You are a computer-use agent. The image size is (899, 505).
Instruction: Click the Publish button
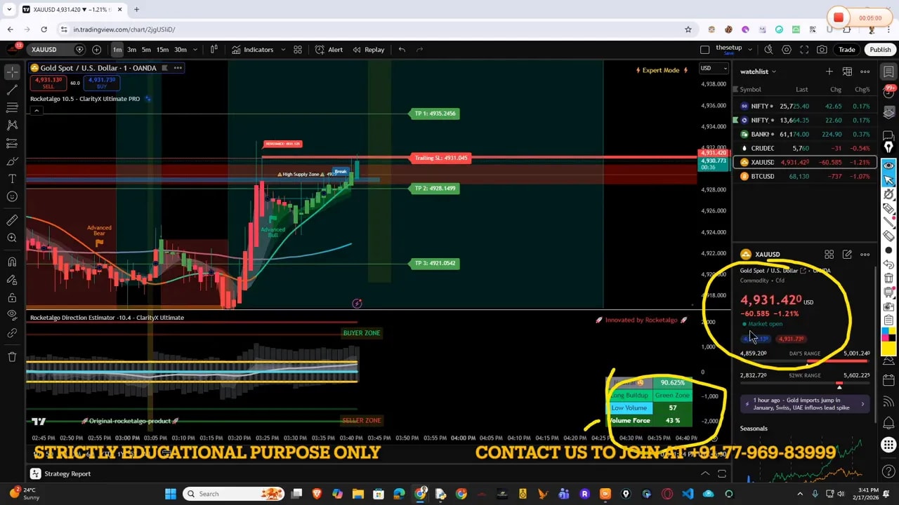tap(880, 50)
